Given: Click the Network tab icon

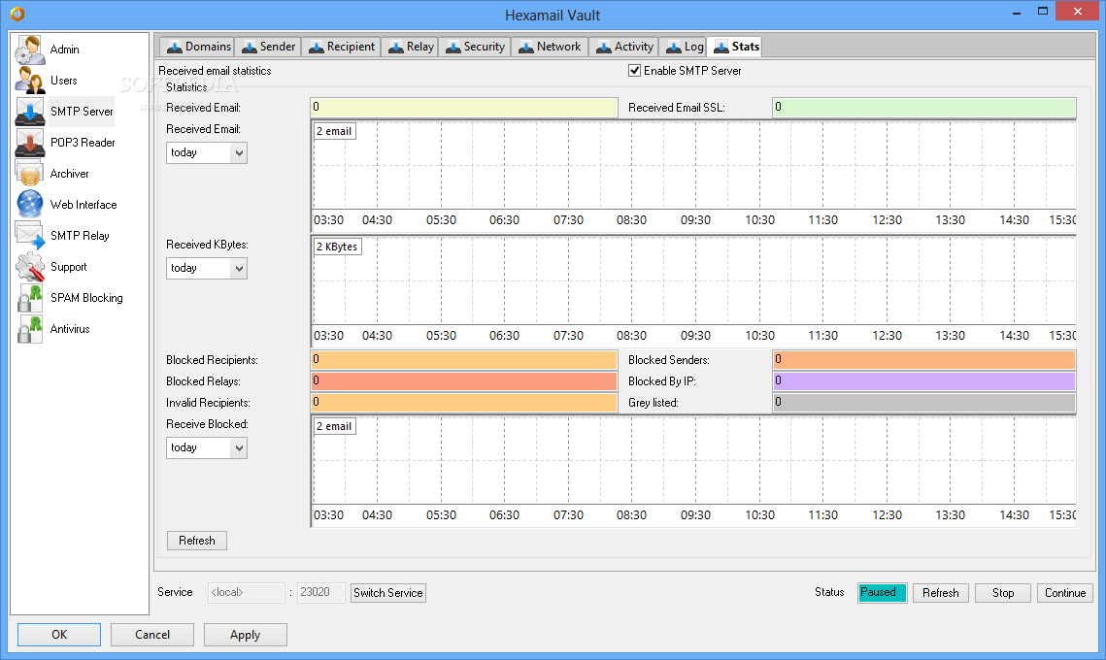Looking at the screenshot, I should coord(526,48).
